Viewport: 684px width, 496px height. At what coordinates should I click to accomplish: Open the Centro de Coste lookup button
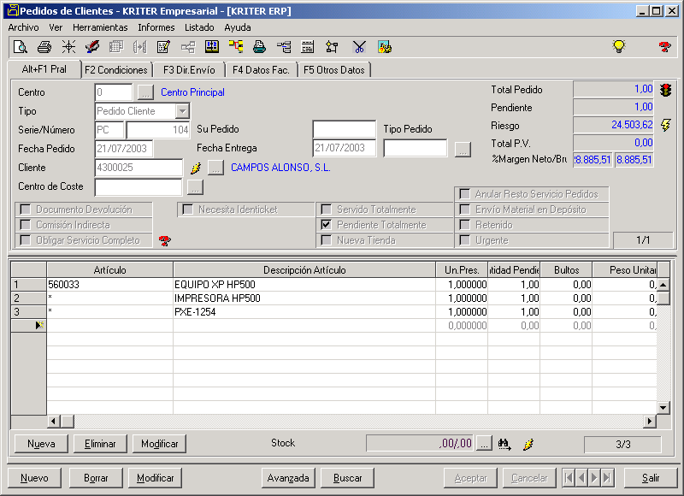tap(195, 186)
